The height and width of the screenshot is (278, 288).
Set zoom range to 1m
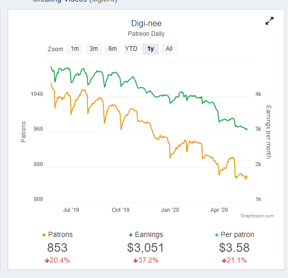click(75, 49)
